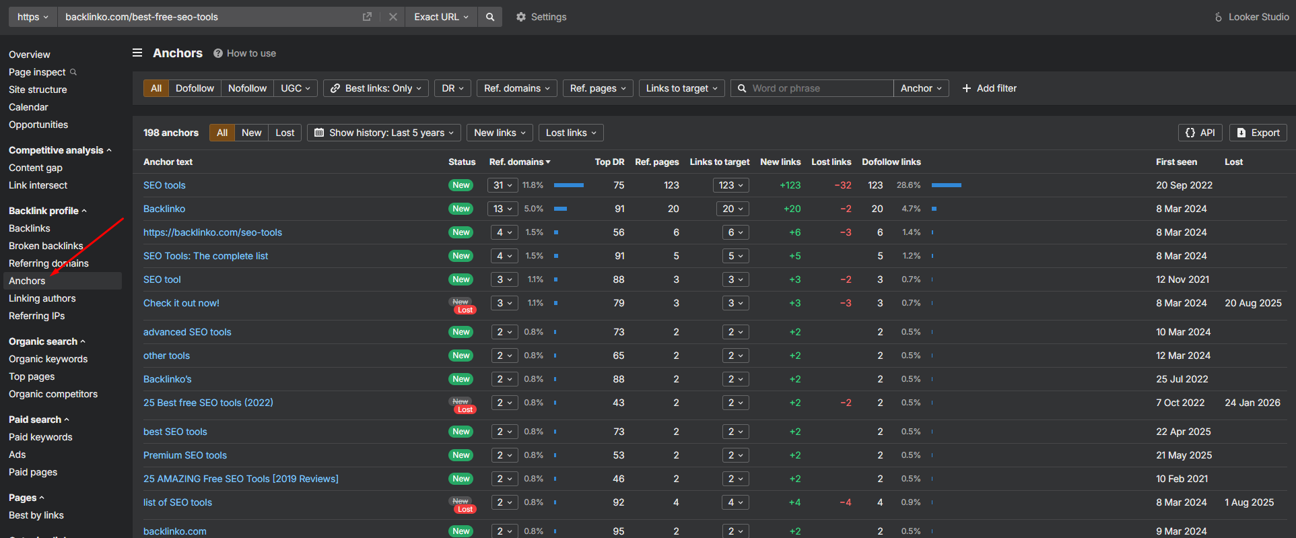
Task: Open the Exact URL mode dropdown
Action: (441, 17)
